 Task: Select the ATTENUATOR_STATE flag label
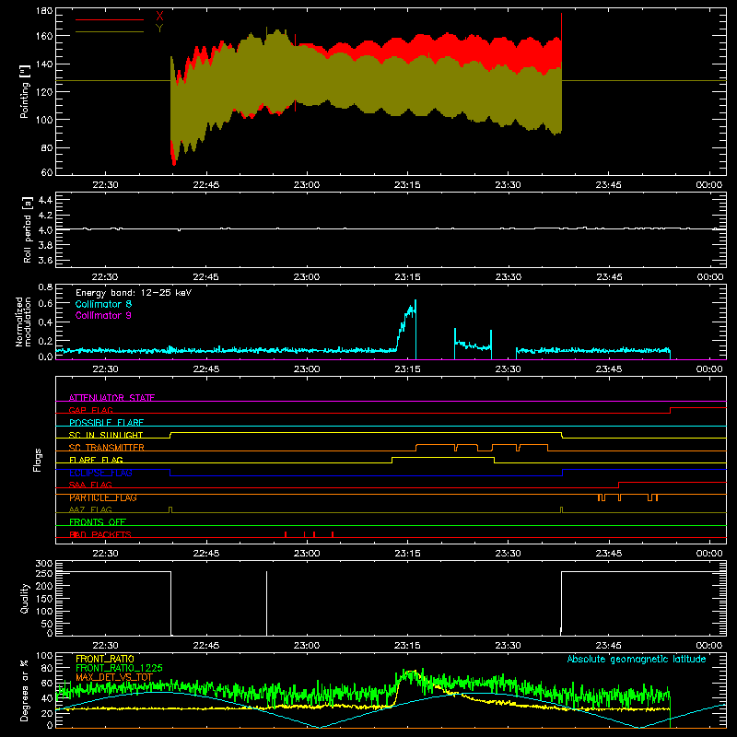coord(111,398)
